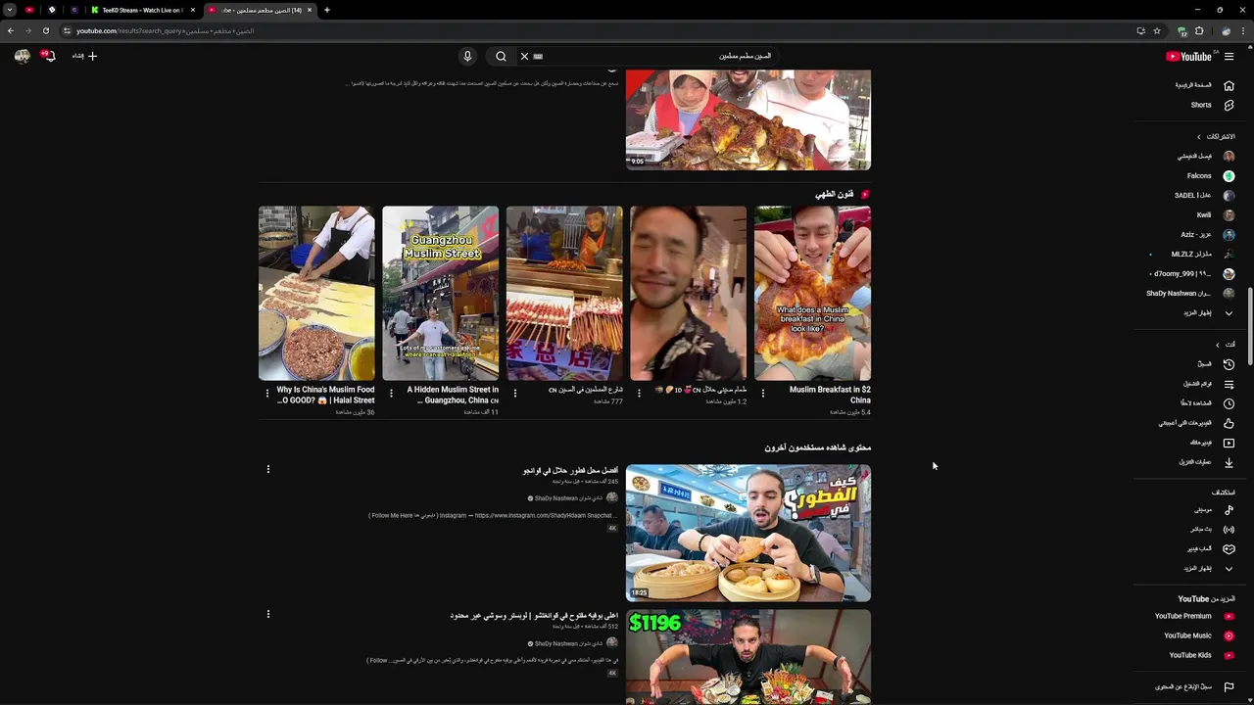Open d7oomy_999 channel subscription
This screenshot has width=1254, height=705.
pyautogui.click(x=1193, y=274)
